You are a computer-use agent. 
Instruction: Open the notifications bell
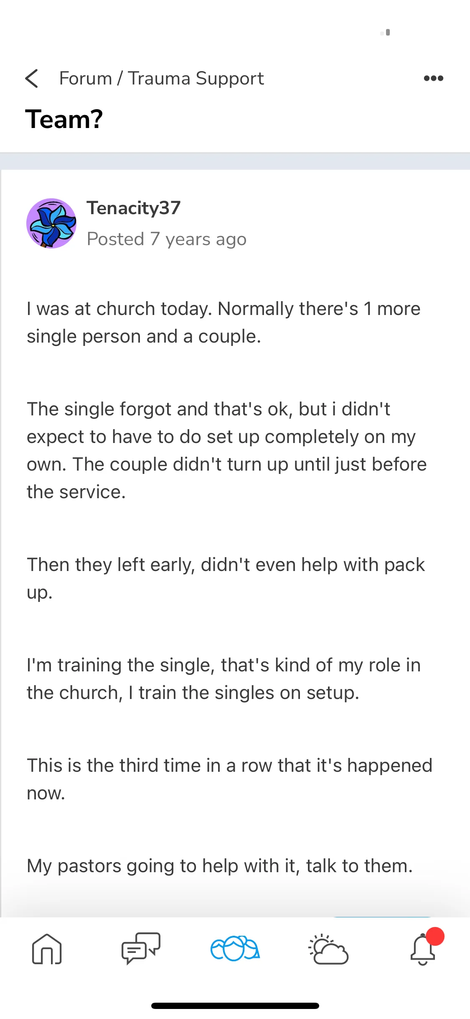[x=423, y=950]
